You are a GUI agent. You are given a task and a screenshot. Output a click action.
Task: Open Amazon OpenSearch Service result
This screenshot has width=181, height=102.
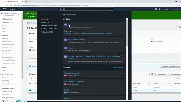click(94, 58)
